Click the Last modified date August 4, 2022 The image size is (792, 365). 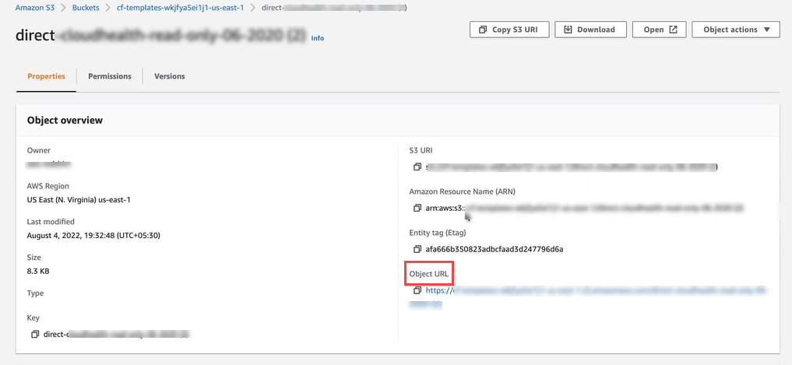pos(93,235)
